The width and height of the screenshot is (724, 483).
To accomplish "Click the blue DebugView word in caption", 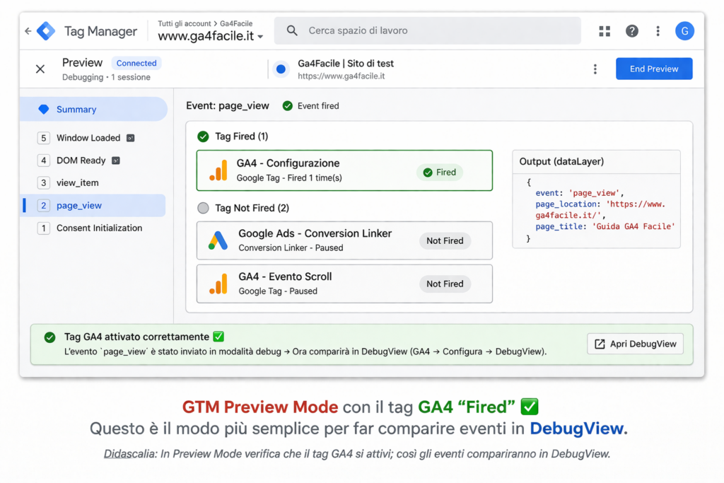I will [576, 429].
